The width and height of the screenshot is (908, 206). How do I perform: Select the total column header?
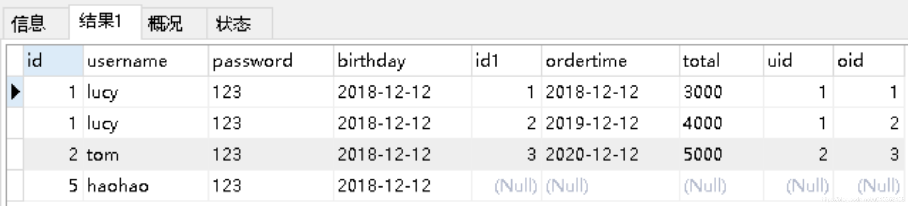[721, 61]
